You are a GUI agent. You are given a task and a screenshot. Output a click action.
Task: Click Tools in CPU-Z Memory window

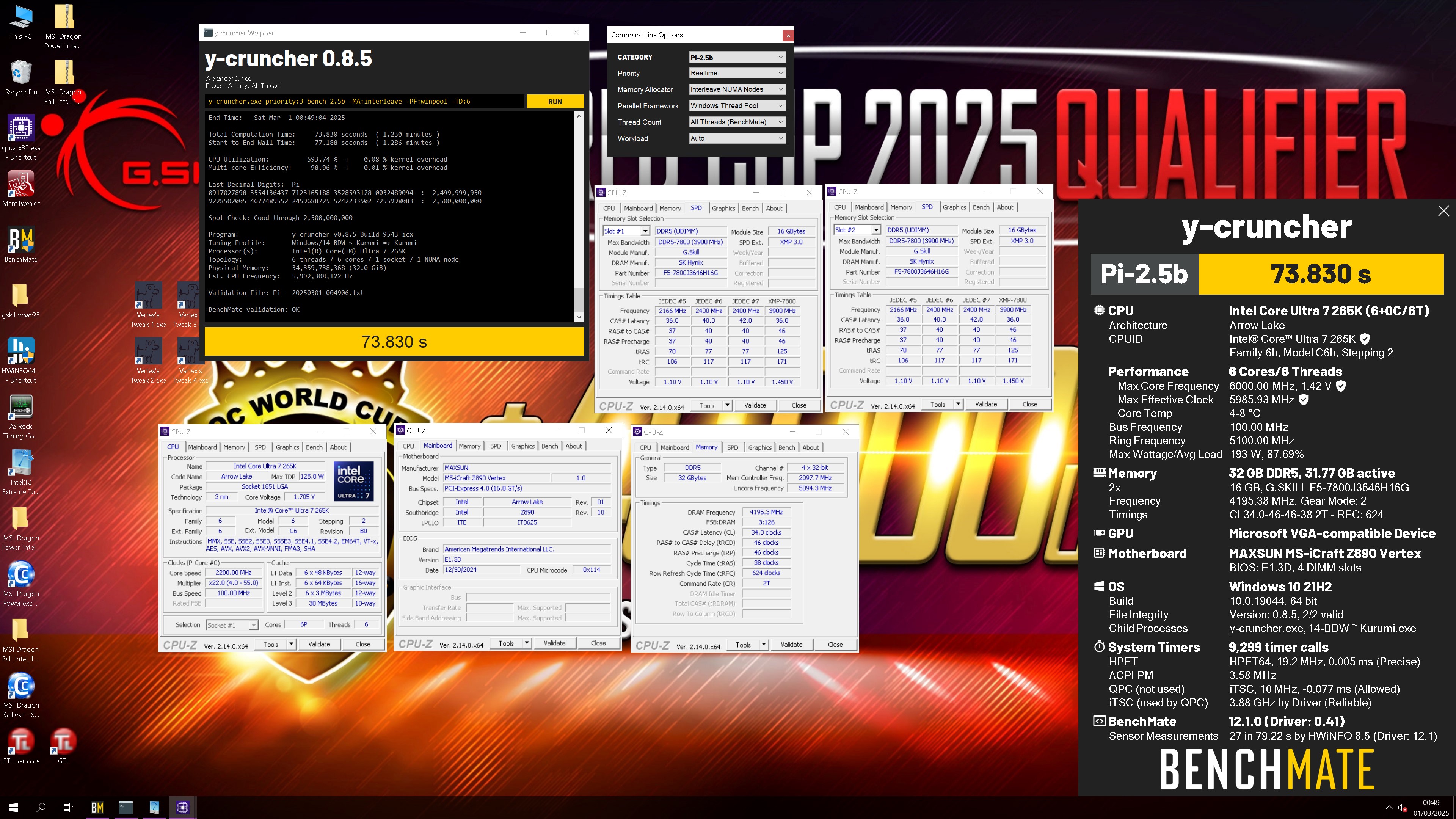pos(743,644)
